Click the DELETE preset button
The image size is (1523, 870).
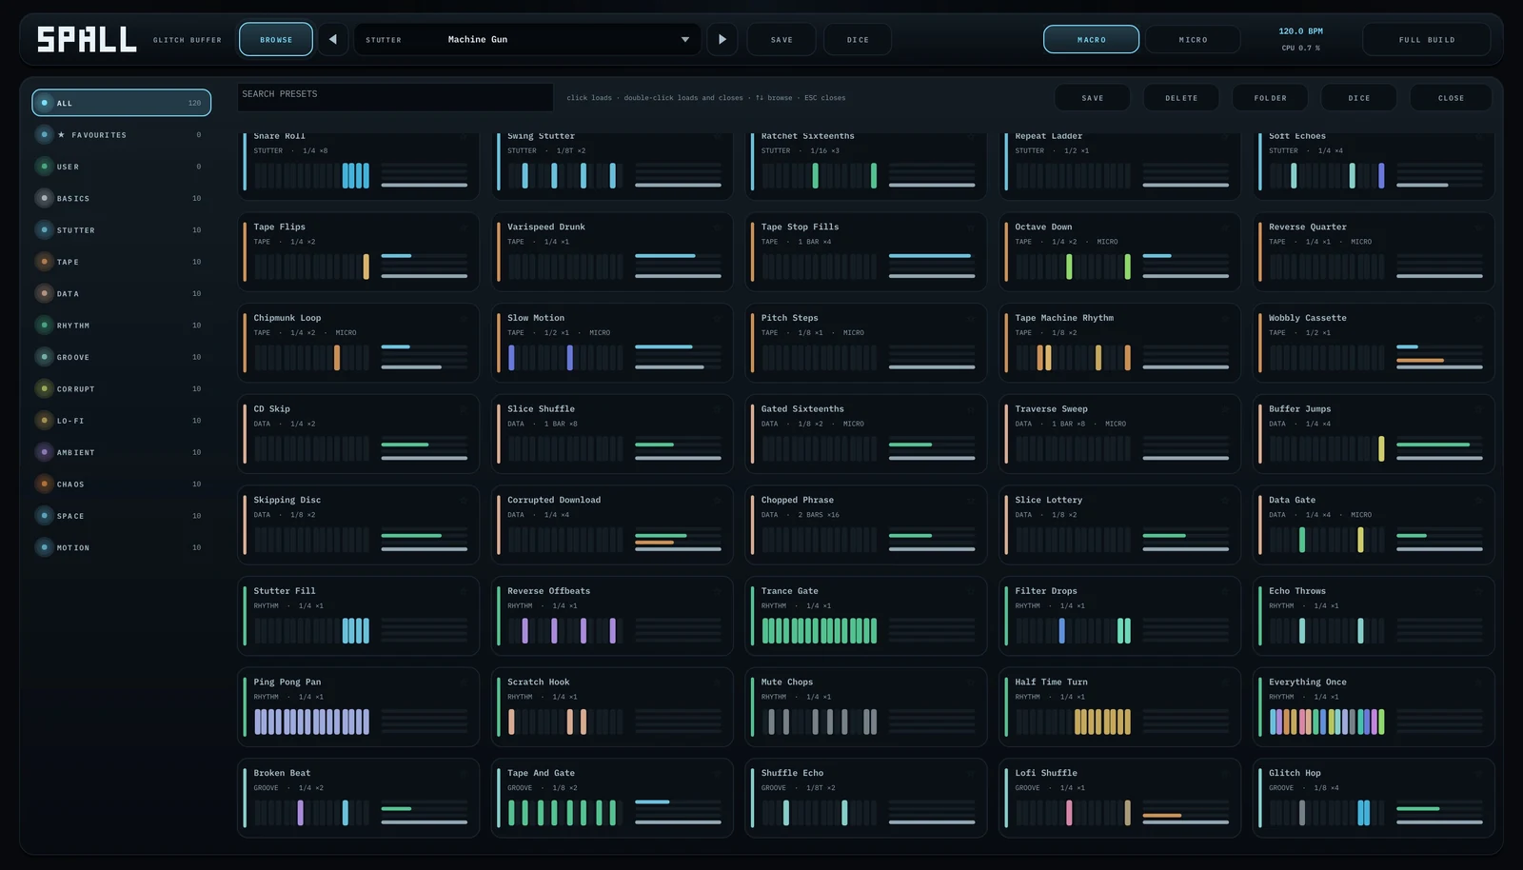1181,98
